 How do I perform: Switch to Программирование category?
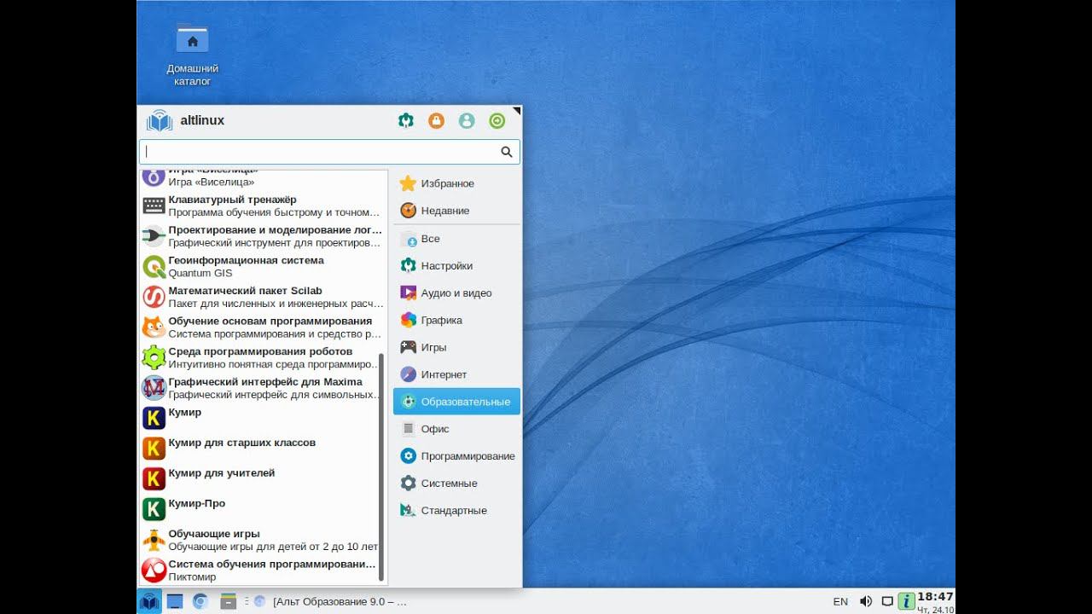point(456,456)
